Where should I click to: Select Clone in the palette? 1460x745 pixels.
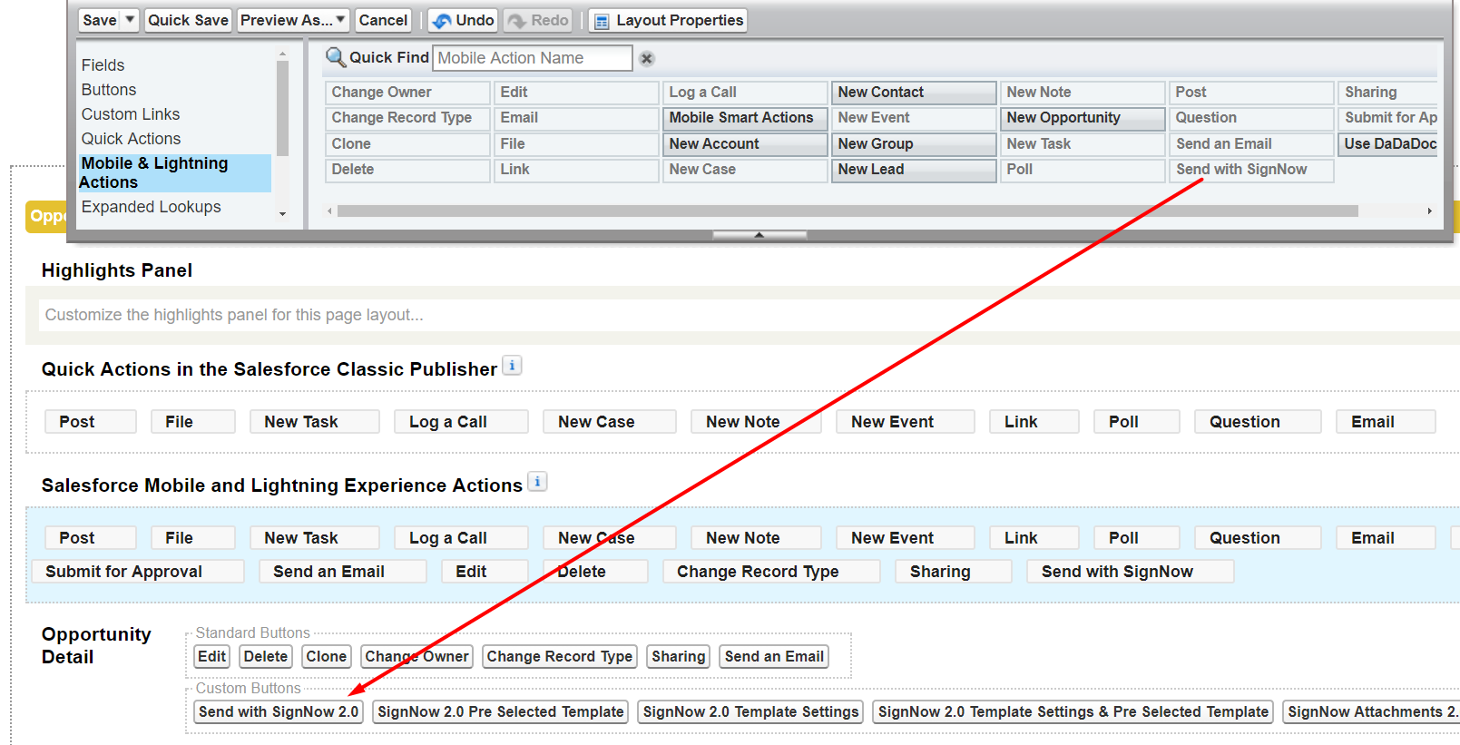(407, 144)
